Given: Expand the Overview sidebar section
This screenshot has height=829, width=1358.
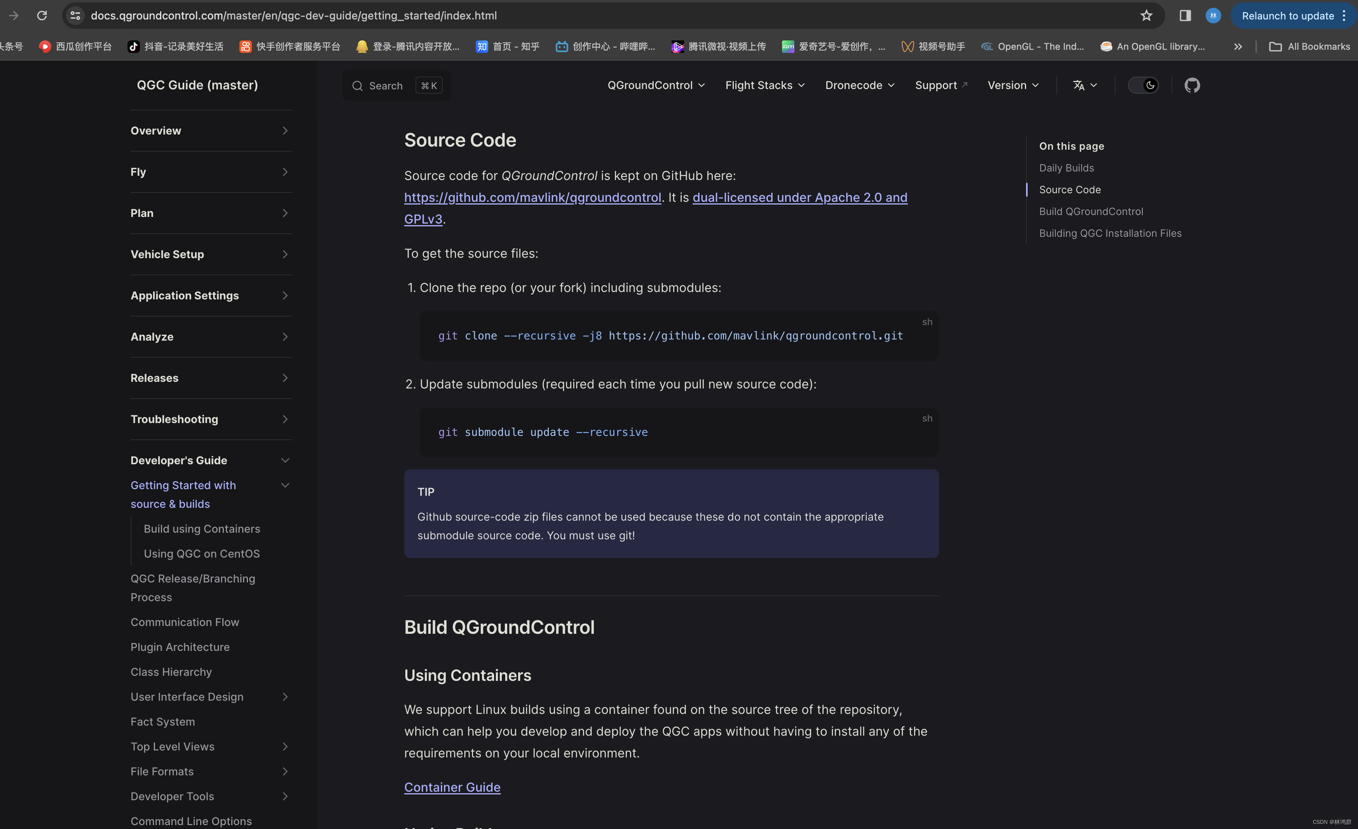Looking at the screenshot, I should tap(211, 131).
